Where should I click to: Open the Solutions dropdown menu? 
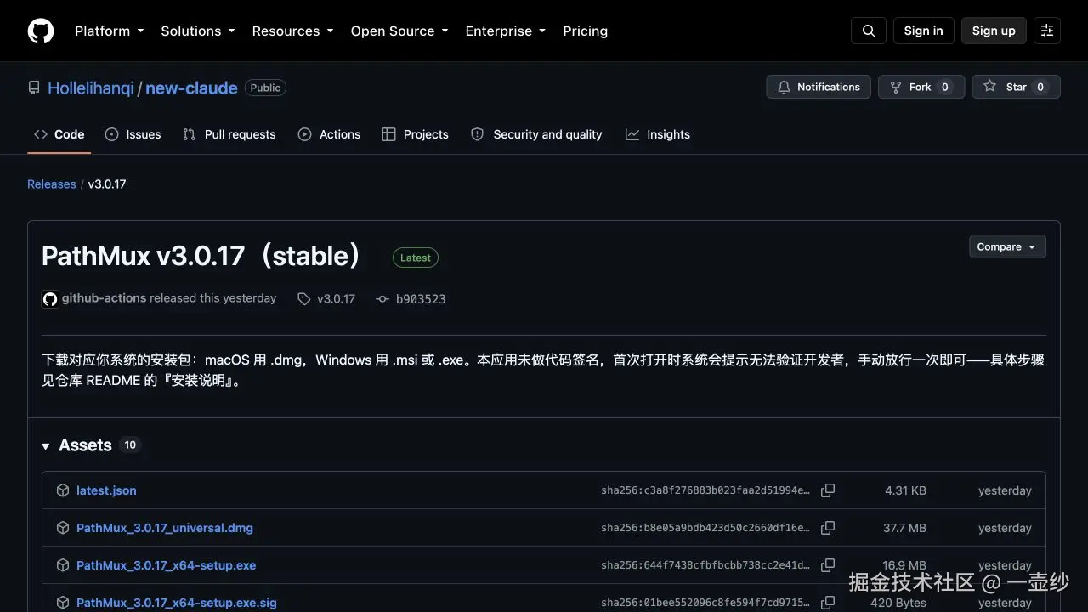[x=197, y=31]
